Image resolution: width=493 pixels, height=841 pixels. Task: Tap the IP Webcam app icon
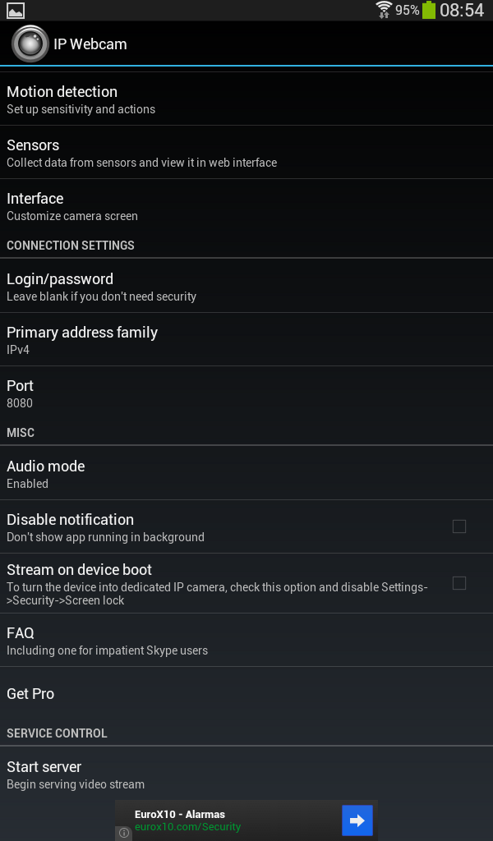click(30, 44)
